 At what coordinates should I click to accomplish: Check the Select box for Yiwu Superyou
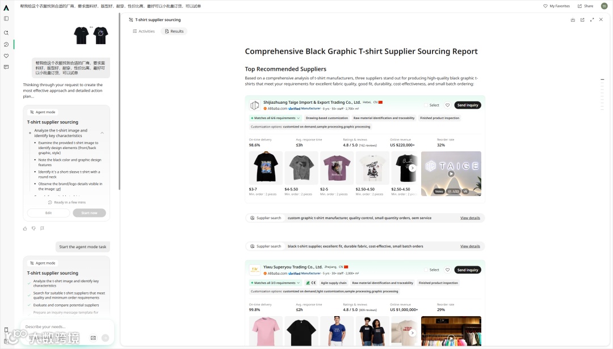click(426, 270)
